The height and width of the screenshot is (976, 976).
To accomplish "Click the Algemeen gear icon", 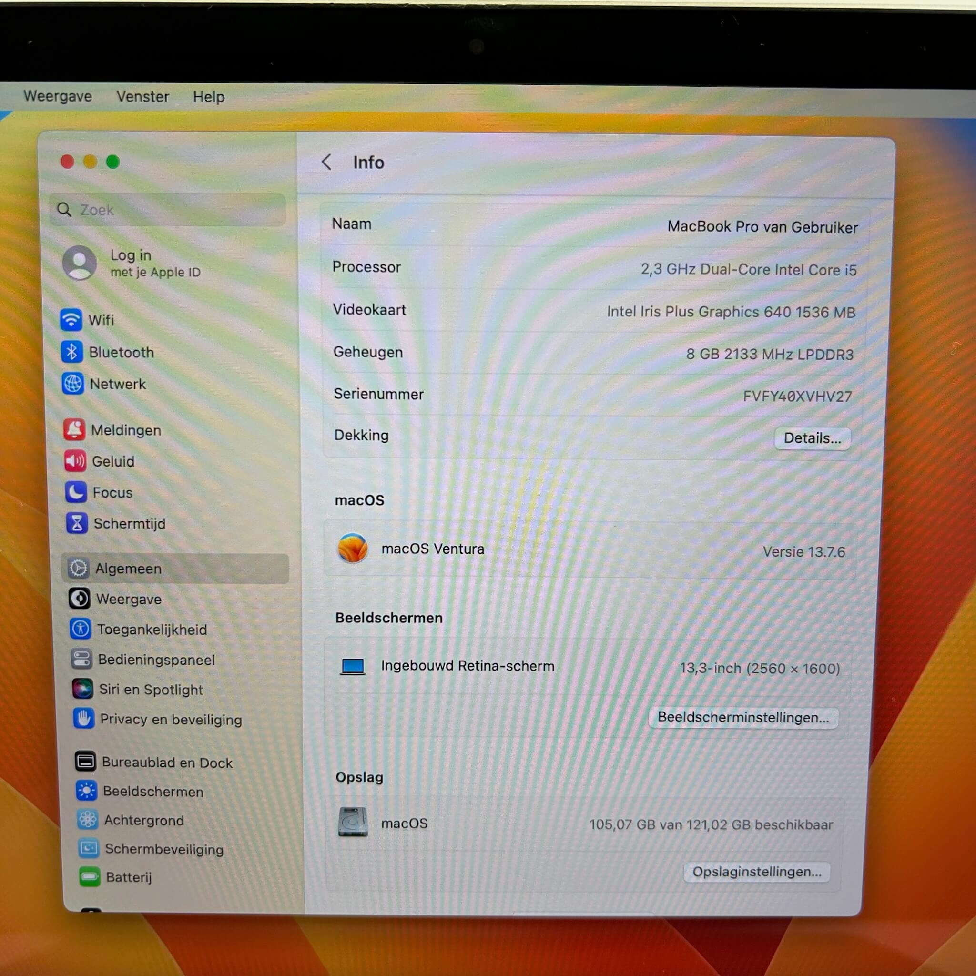I will [78, 569].
